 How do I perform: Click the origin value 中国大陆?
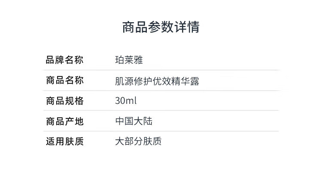click(134, 121)
